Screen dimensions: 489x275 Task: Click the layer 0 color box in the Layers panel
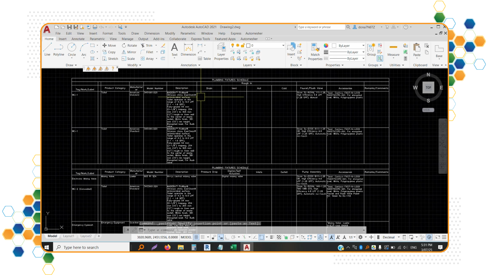(248, 45)
